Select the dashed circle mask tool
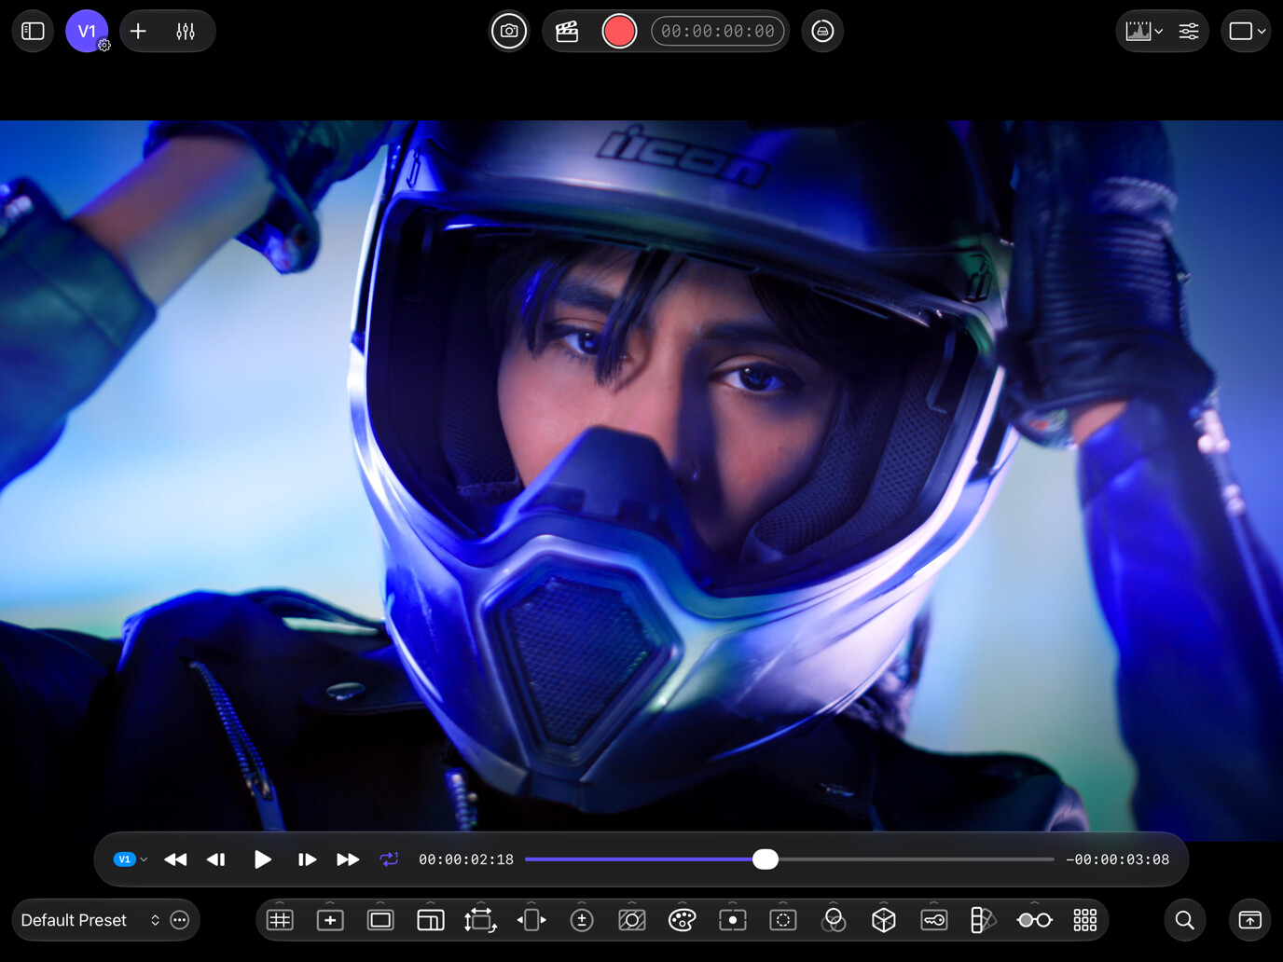This screenshot has height=962, width=1283. point(783,920)
